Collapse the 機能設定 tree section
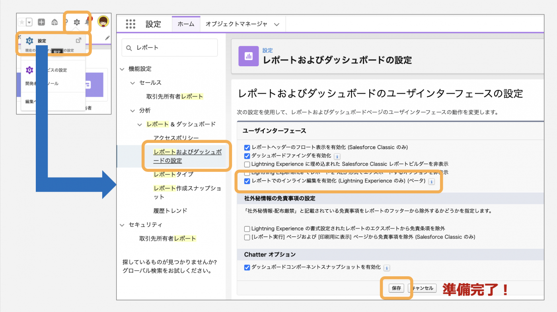Viewport: 557px width, 312px height. pos(122,69)
